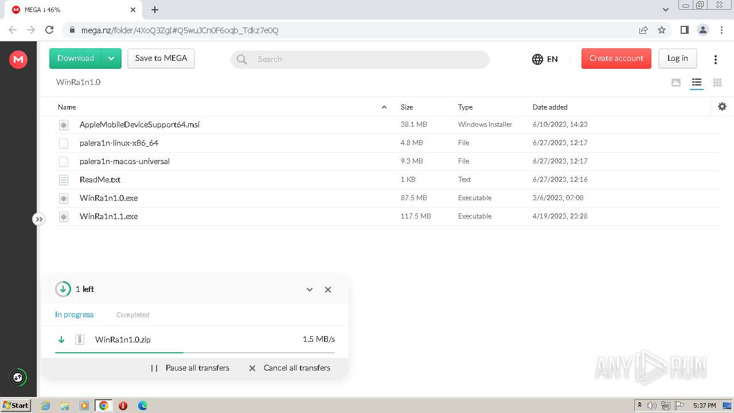The height and width of the screenshot is (413, 734).
Task: Click the WinRa1n1.0 folder breadcrumb
Action: [x=79, y=82]
